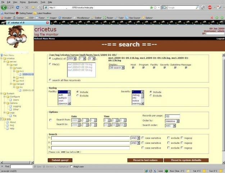Bookmark page with the star icon
Image resolution: width=225 pixels, height=173 pixels.
pyautogui.click(x=155, y=8)
